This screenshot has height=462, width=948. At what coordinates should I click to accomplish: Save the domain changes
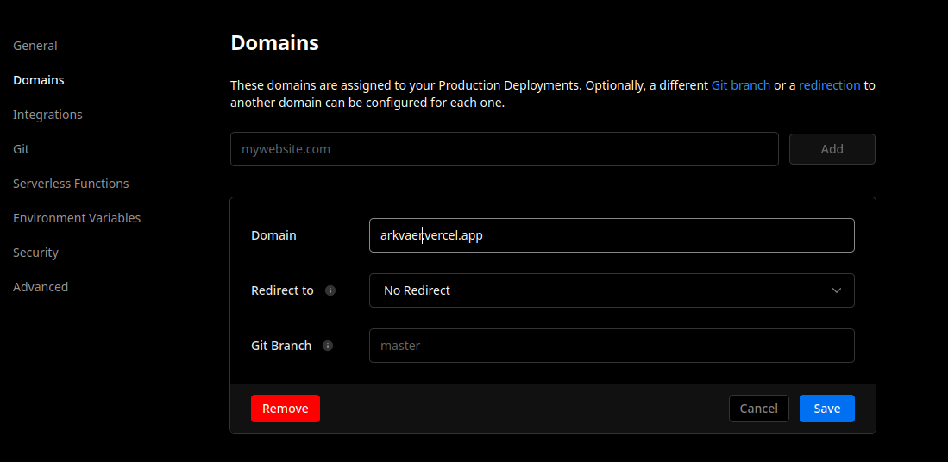coord(827,409)
